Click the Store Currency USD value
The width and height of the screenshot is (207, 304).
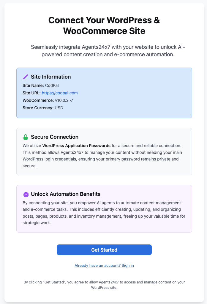[x=59, y=108]
